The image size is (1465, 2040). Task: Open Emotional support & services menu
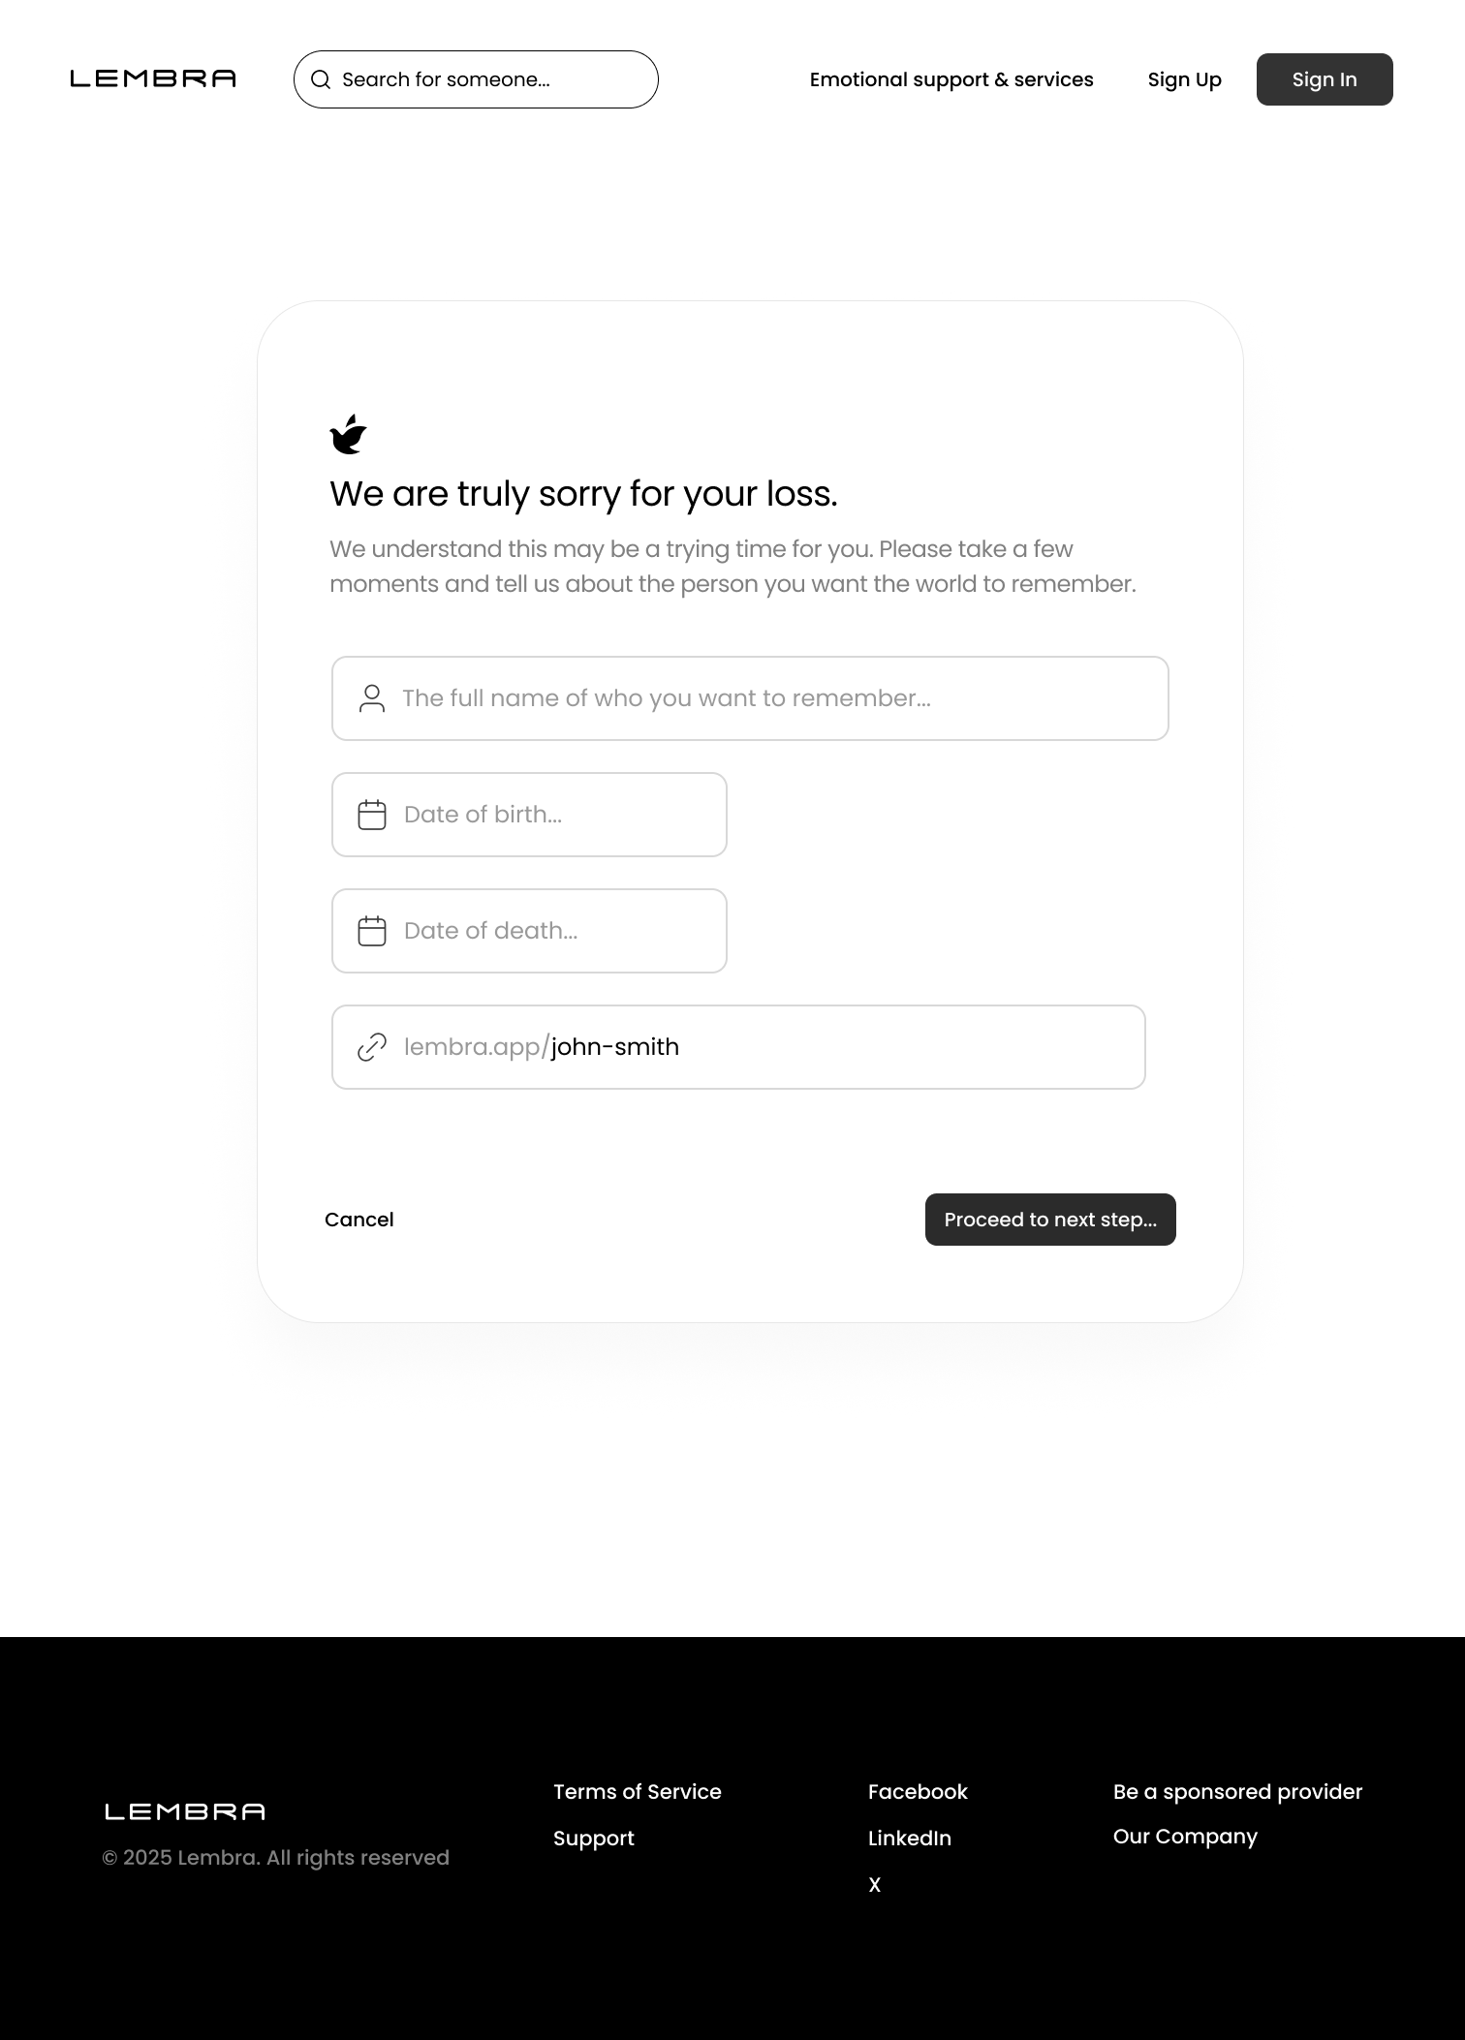951,79
